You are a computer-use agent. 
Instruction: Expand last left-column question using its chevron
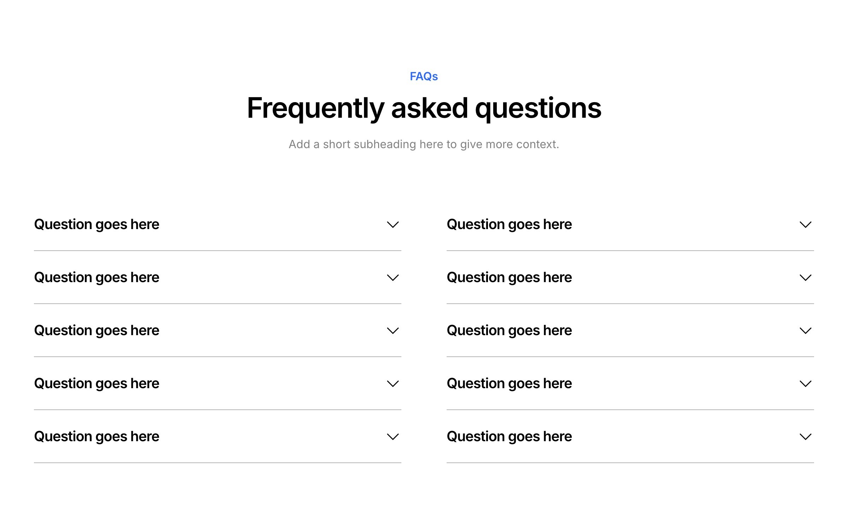click(393, 437)
